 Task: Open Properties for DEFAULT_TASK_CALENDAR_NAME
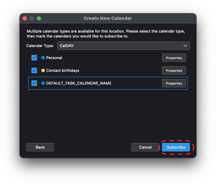pos(174,83)
